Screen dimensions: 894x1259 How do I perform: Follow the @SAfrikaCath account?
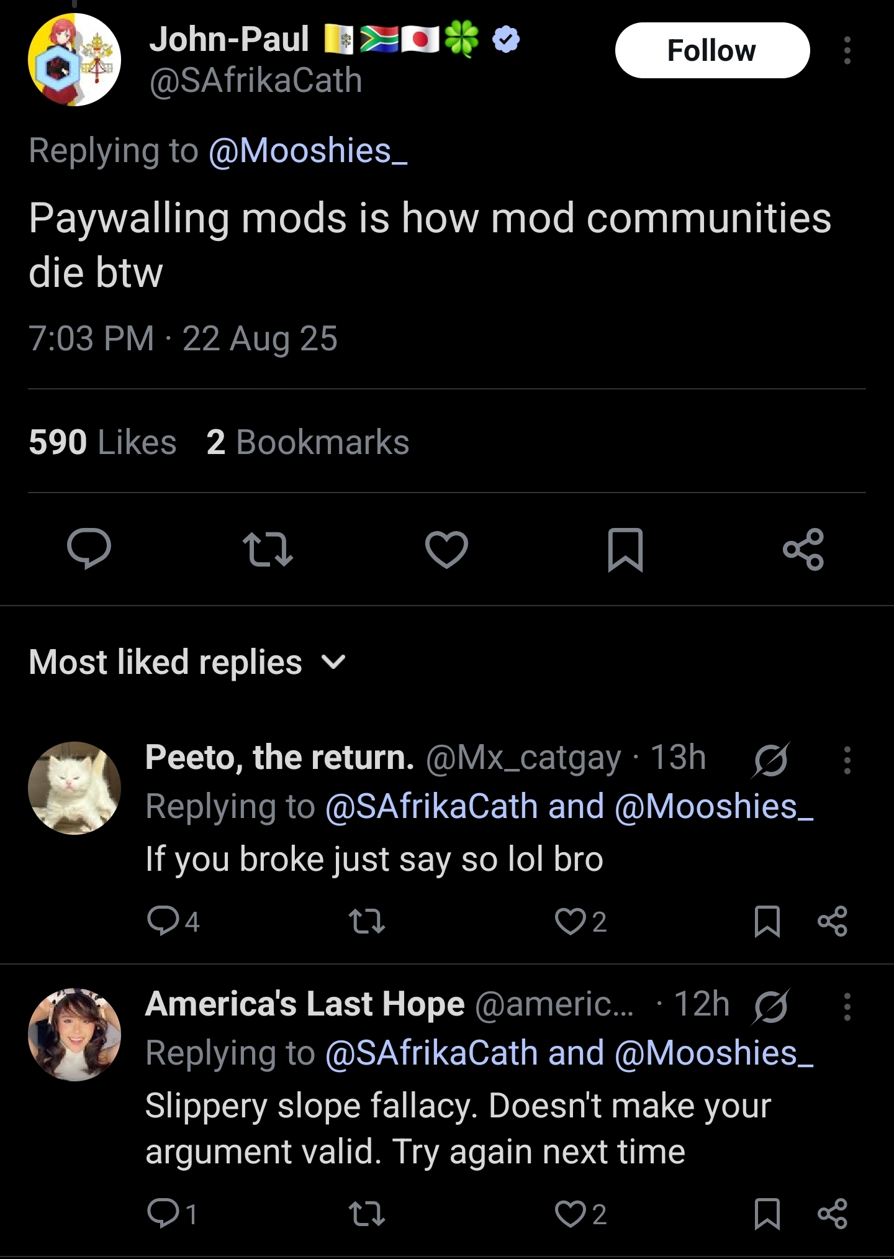pos(712,50)
